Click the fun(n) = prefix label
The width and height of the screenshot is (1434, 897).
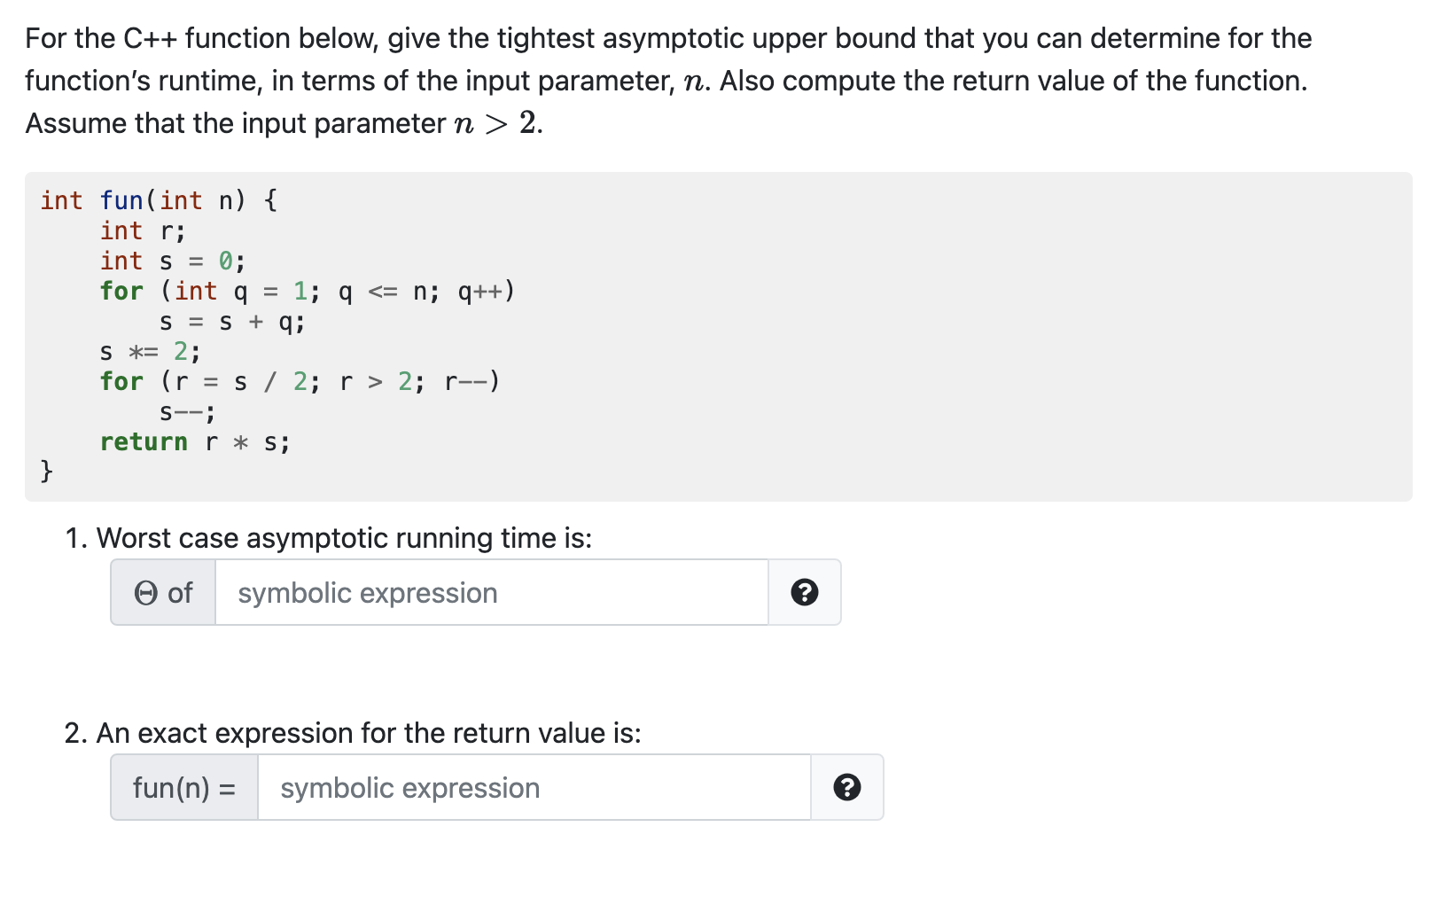click(x=184, y=787)
